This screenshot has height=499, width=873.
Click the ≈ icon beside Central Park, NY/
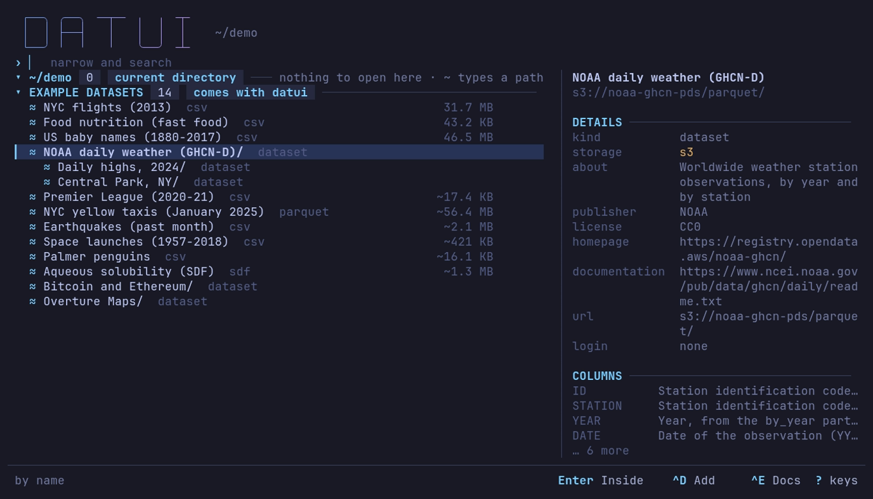pos(47,182)
